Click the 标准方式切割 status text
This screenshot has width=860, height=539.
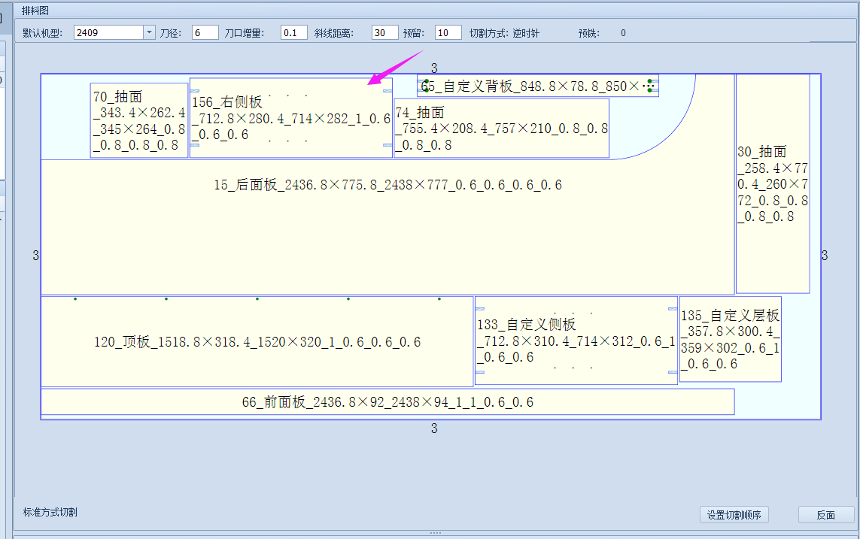[x=50, y=512]
